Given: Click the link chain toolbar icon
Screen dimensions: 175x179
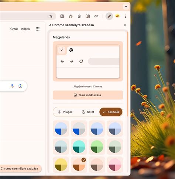Looking at the screenshot, I should pyautogui.click(x=96, y=16).
